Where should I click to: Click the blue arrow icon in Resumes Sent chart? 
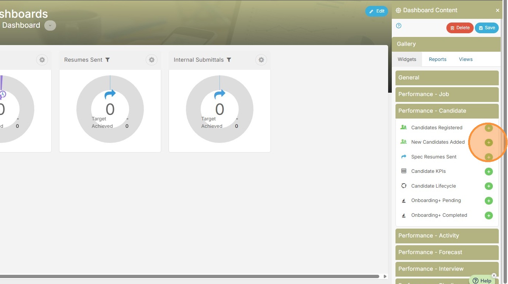tap(110, 95)
